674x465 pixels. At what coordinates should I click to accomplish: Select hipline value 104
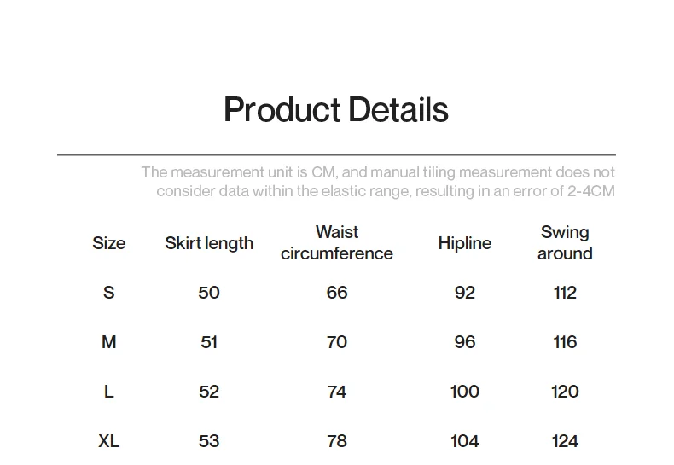(x=465, y=441)
